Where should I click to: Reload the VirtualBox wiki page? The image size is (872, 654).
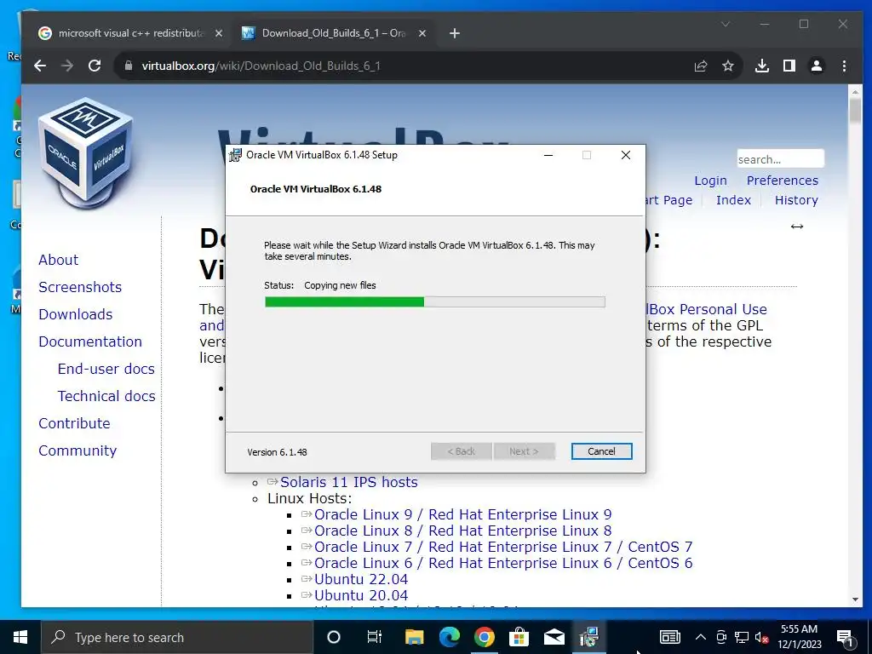[95, 66]
